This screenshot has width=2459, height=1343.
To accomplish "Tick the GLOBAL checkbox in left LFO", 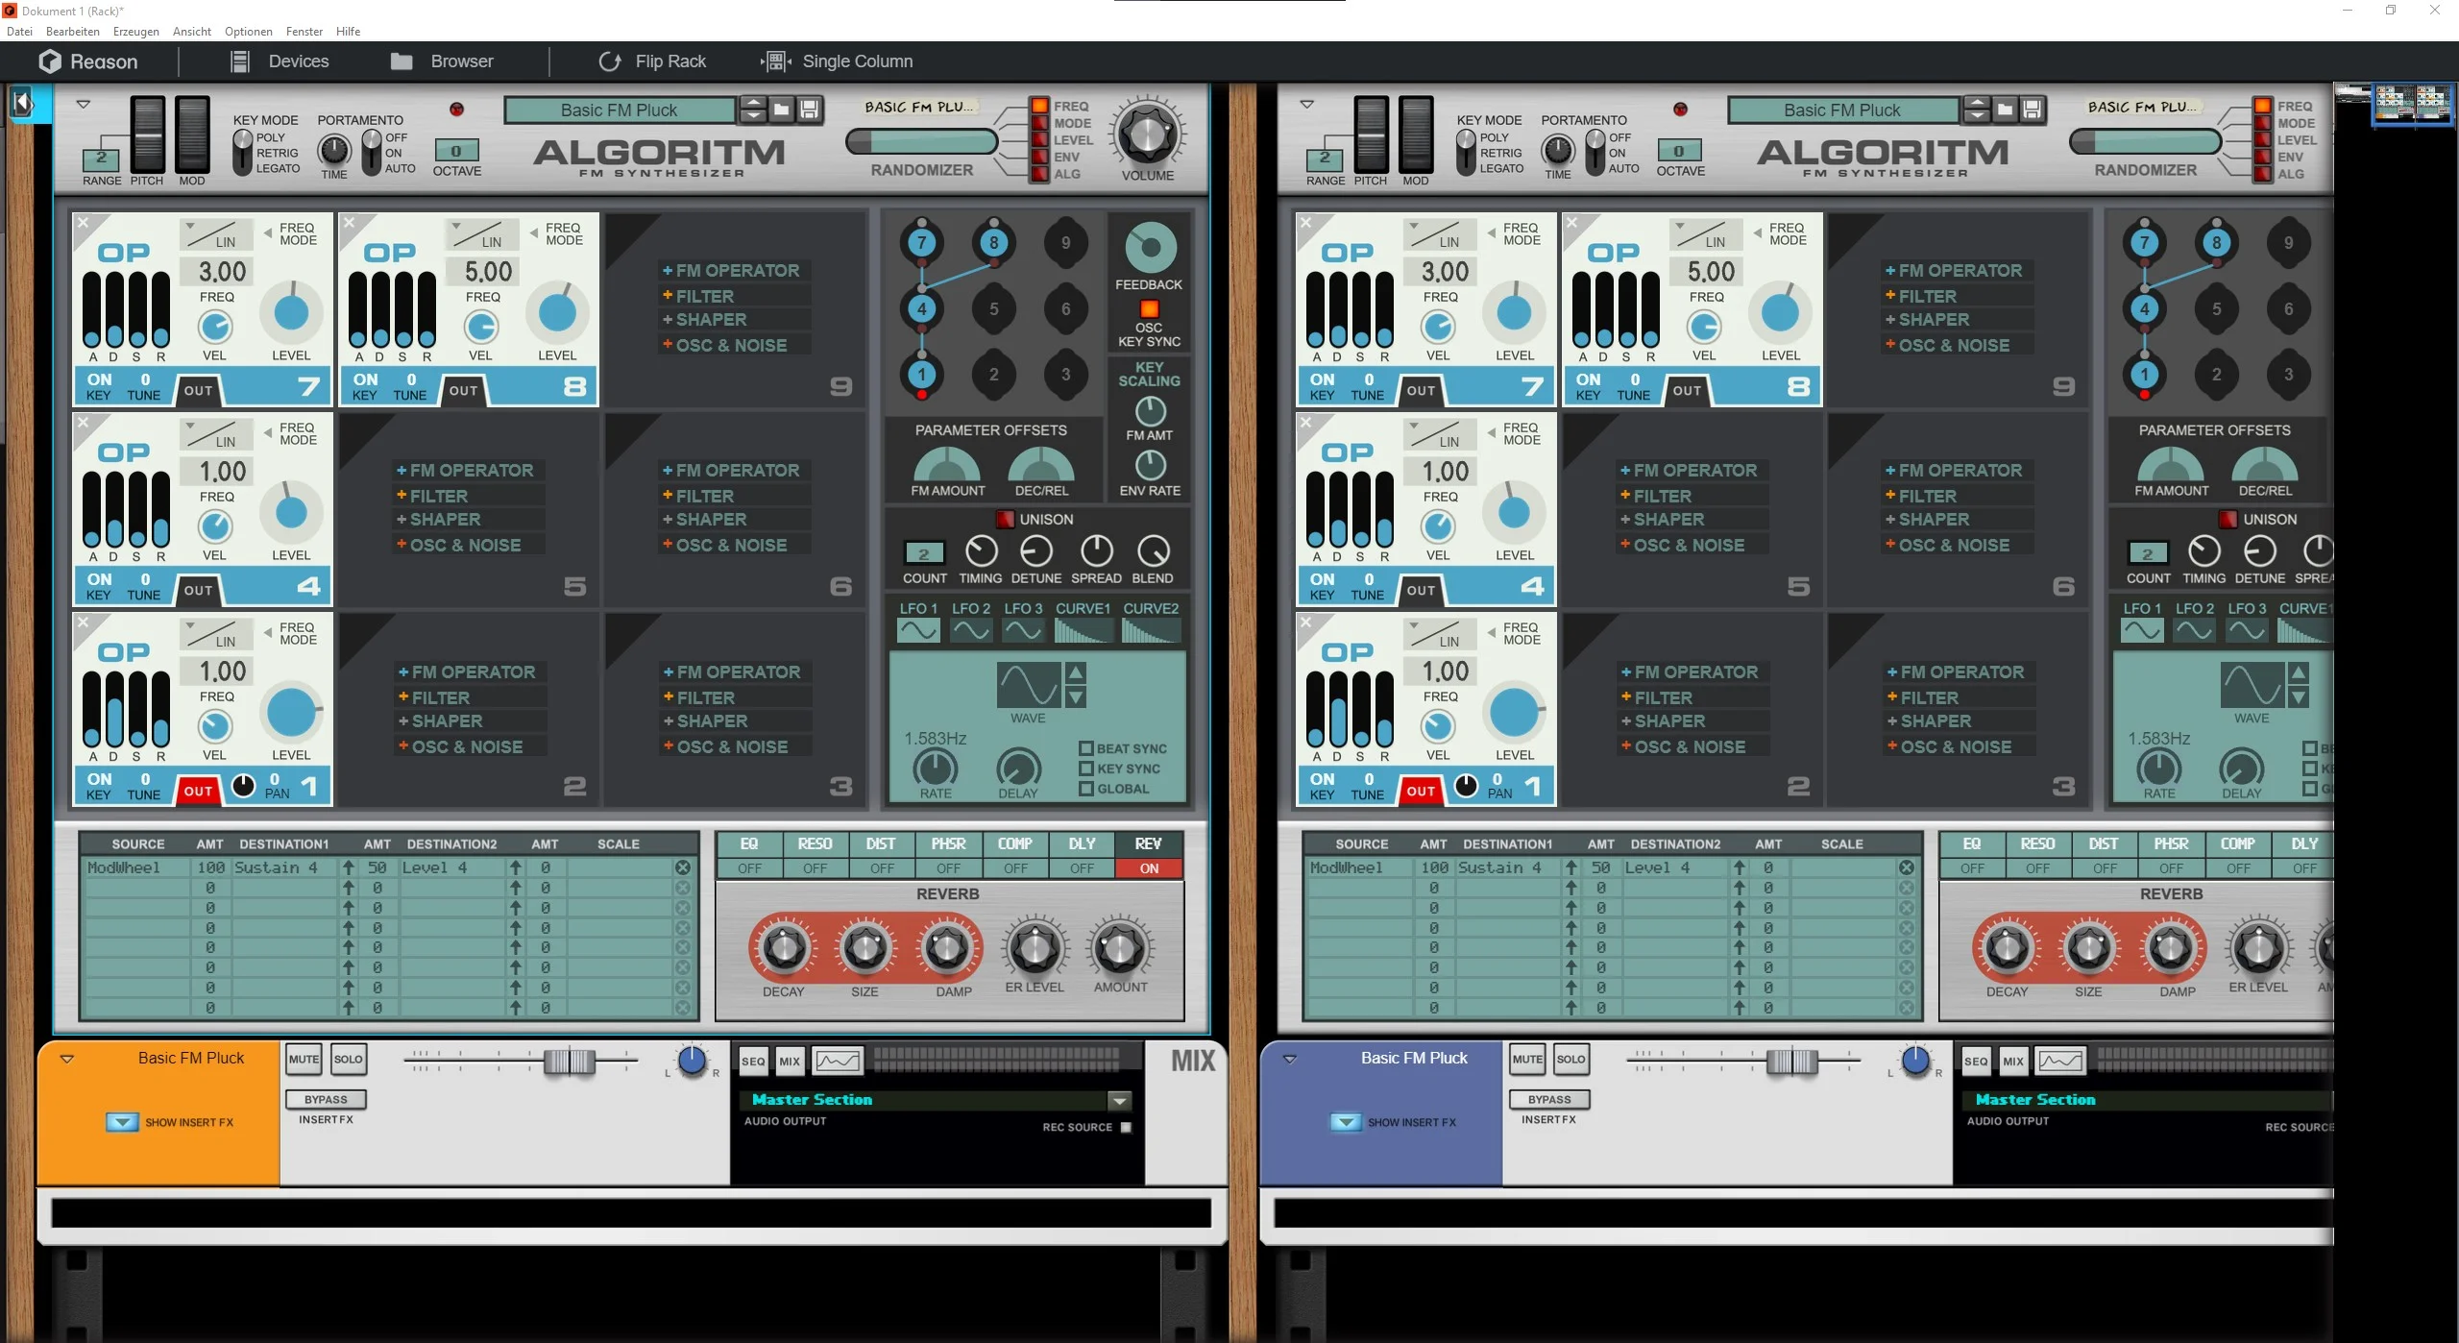I will [x=1086, y=789].
